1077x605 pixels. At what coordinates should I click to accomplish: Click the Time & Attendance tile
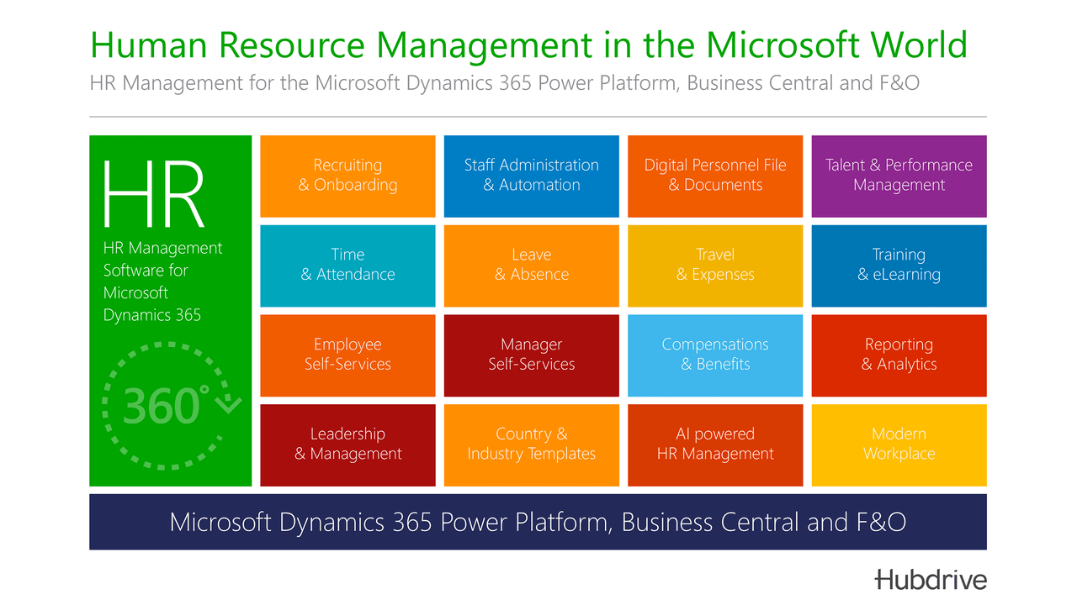tap(348, 266)
